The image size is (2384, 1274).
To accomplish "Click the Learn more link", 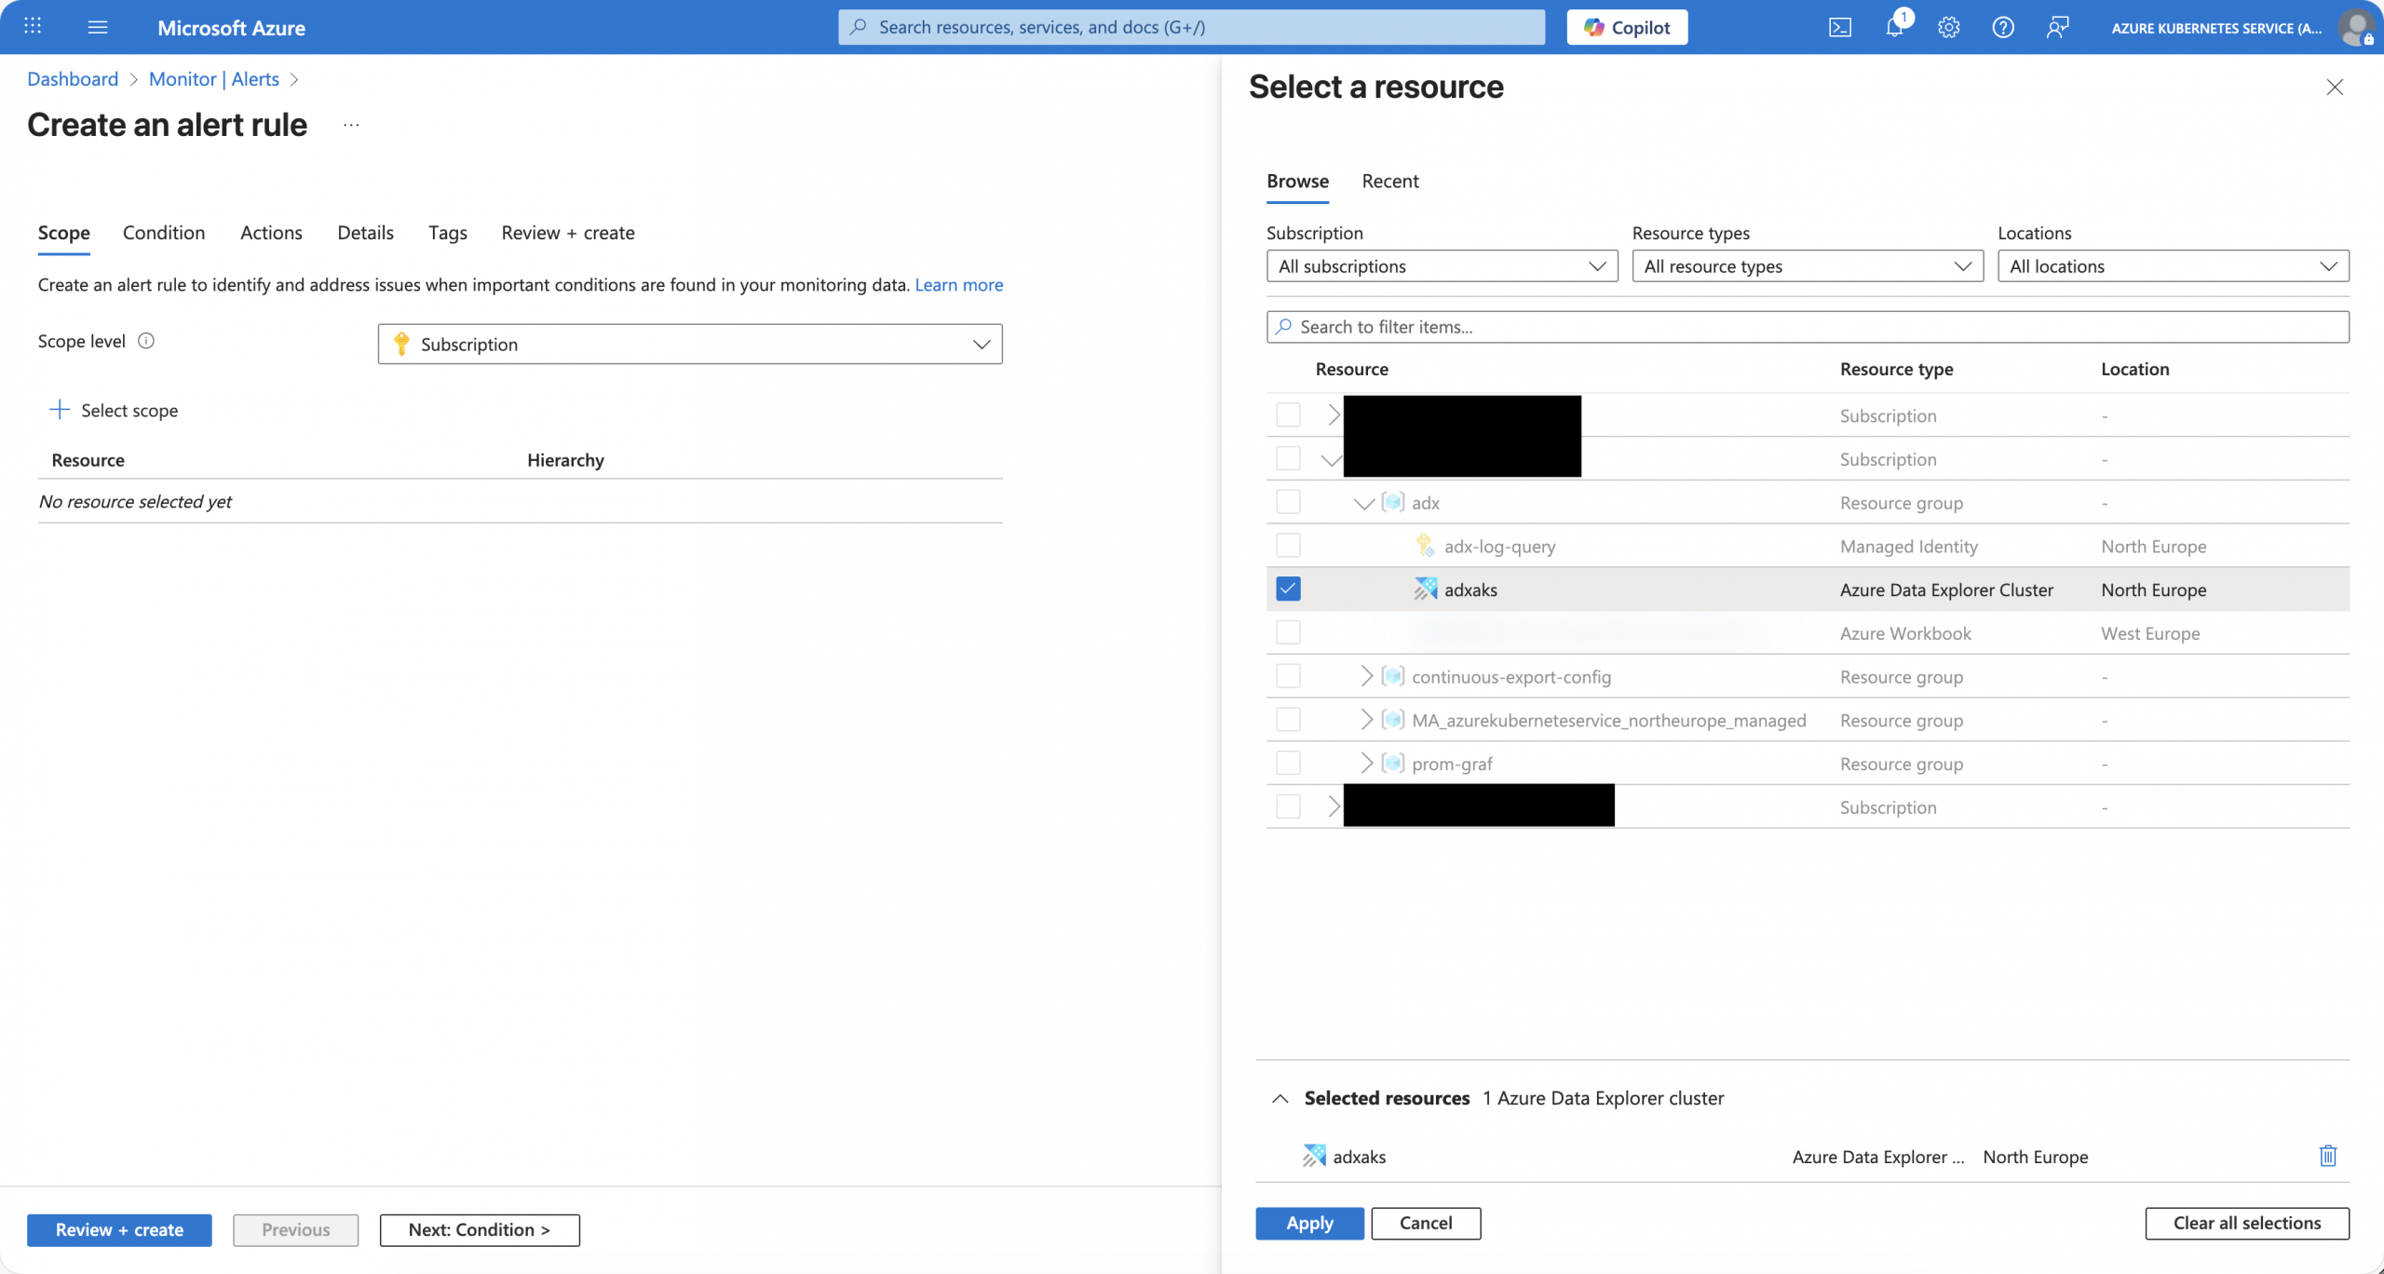I will pos(958,285).
